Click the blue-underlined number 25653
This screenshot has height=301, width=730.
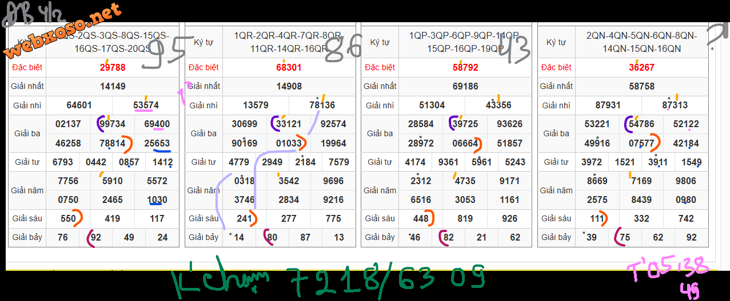click(157, 143)
